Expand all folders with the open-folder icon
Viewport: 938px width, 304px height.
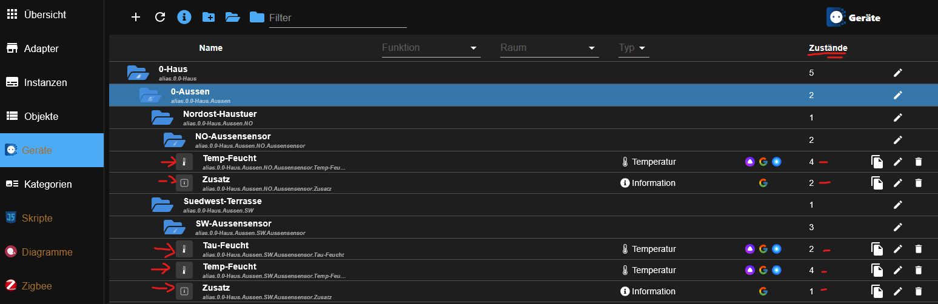tap(233, 17)
